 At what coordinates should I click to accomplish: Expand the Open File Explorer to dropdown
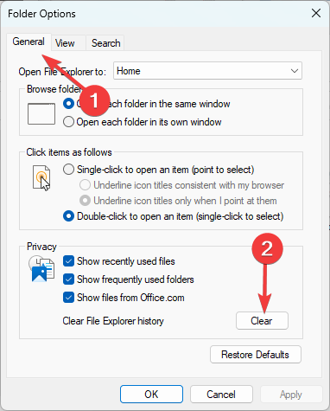tap(207, 71)
